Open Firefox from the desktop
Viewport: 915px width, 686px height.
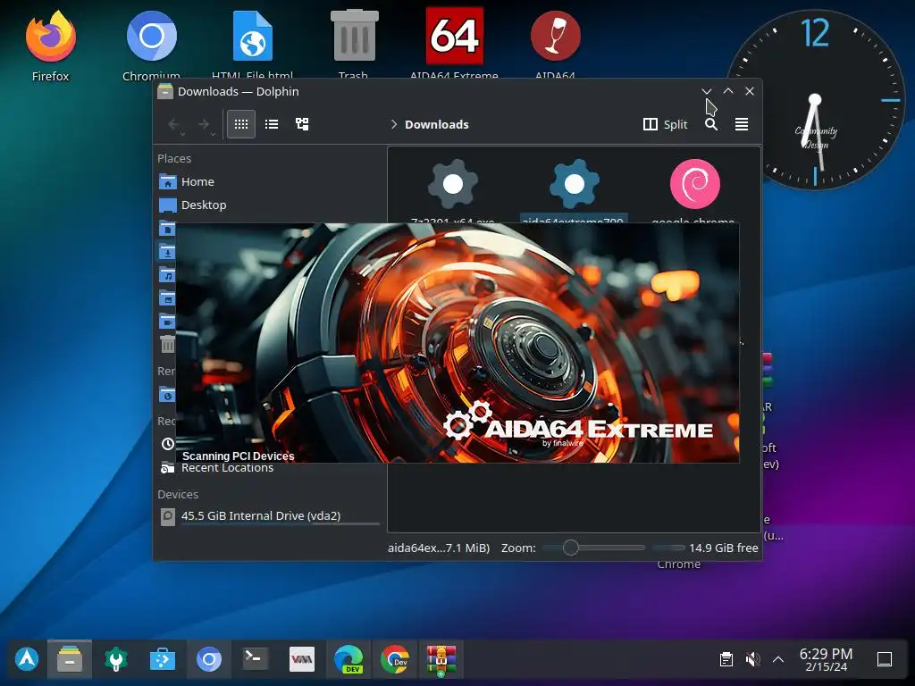[x=51, y=45]
